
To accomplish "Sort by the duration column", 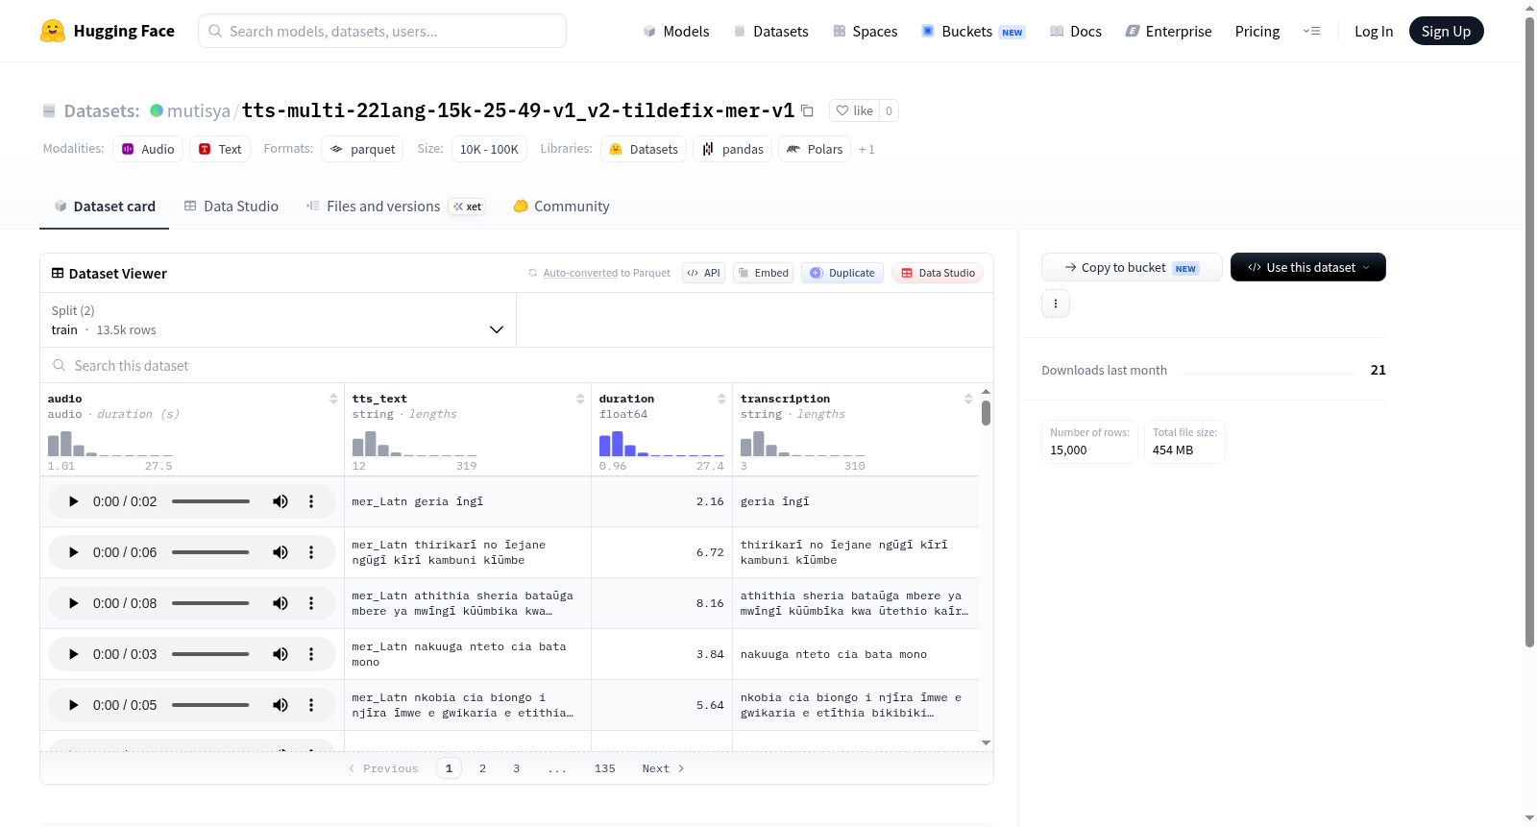I will click(x=721, y=399).
